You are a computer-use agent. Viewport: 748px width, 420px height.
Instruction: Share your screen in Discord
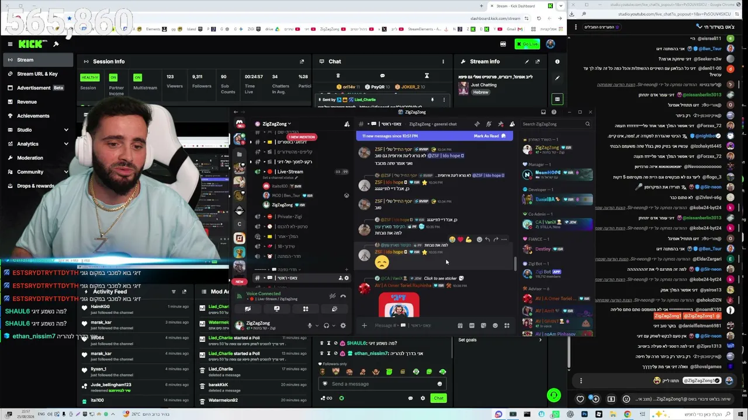(x=276, y=309)
